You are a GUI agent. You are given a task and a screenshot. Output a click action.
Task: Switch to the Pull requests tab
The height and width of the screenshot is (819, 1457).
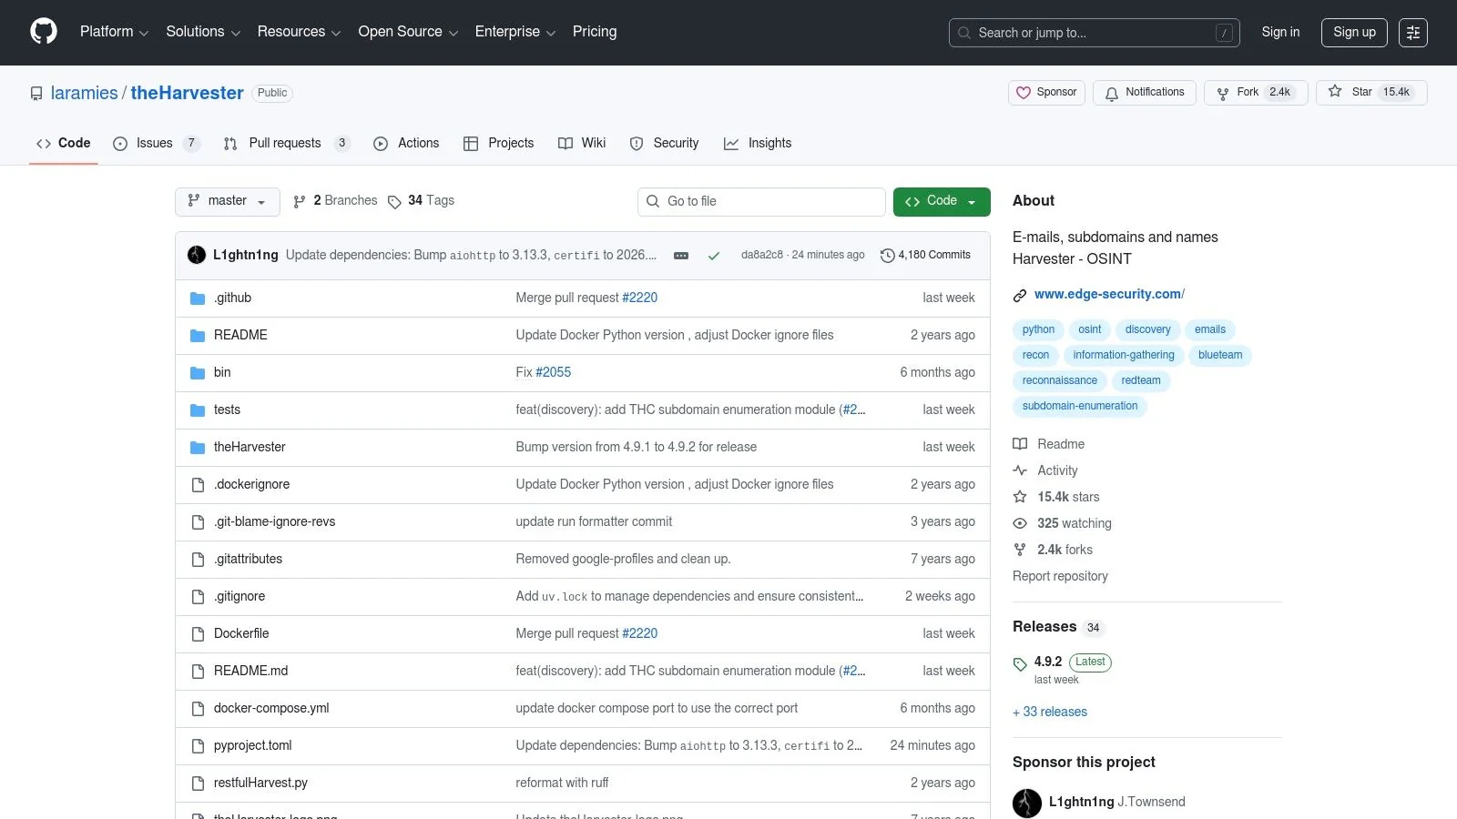click(x=286, y=144)
